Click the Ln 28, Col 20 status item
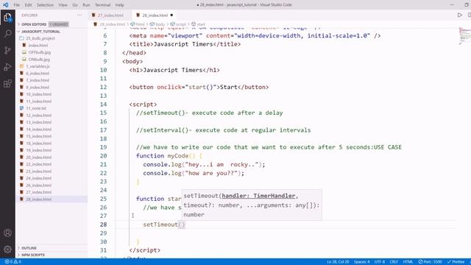The width and height of the screenshot is (471, 265). [x=338, y=262]
